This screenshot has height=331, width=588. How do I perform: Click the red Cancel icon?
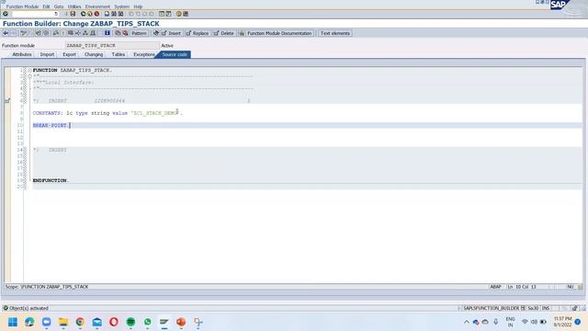point(96,14)
